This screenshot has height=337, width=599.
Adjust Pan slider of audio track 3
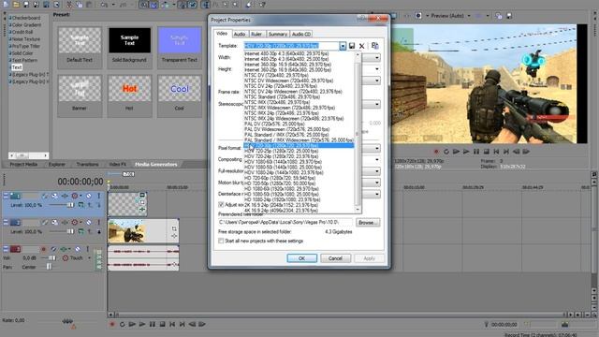tap(49, 267)
